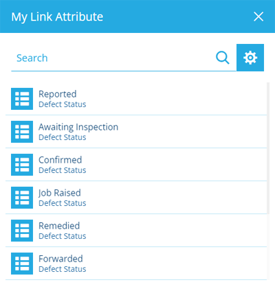Click Defect Status subtitle under Reported
The height and width of the screenshot is (291, 275).
63,104
